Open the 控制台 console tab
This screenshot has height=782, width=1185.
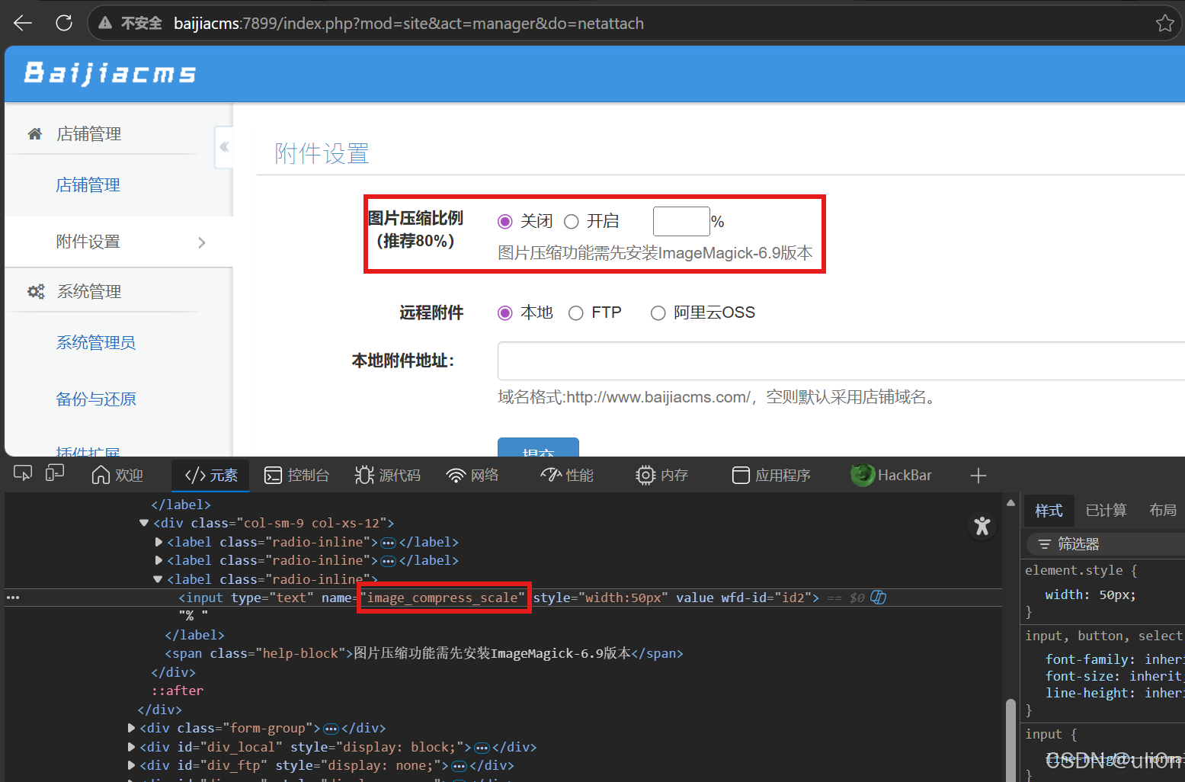tap(296, 475)
